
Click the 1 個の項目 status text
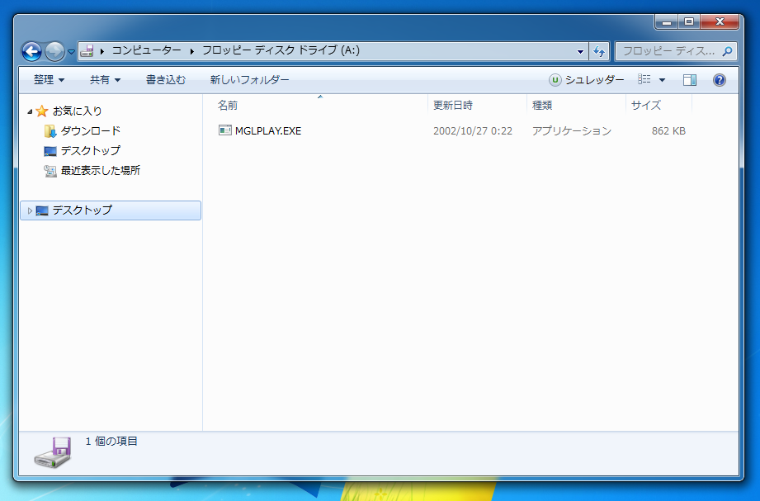pyautogui.click(x=111, y=442)
